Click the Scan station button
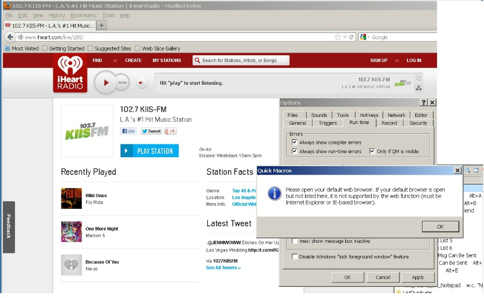Screen dimensions: 484x298 (122, 83)
